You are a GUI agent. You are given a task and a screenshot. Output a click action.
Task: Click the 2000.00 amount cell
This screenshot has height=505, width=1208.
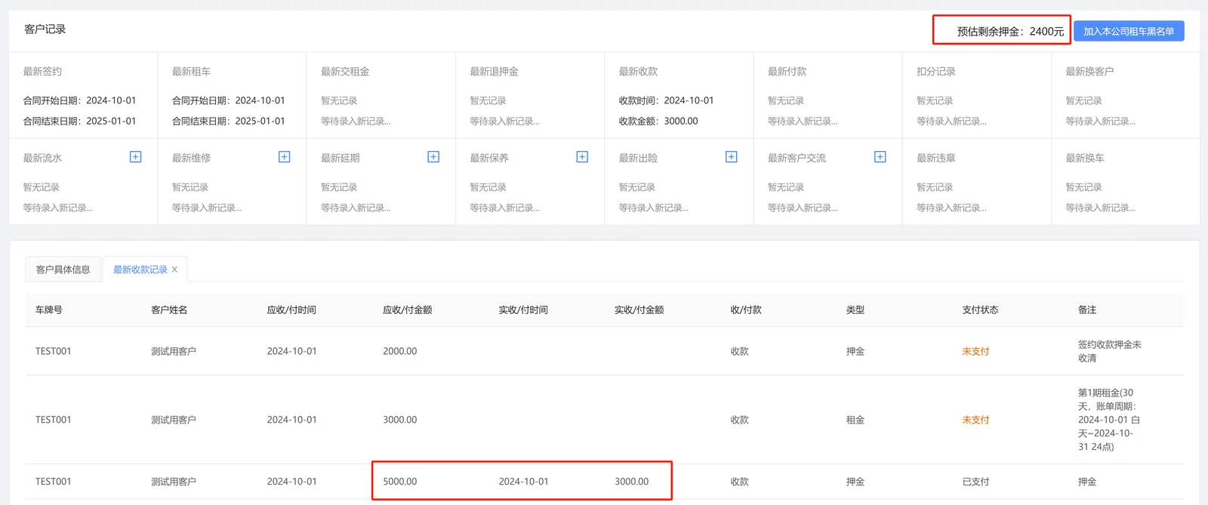[399, 351]
